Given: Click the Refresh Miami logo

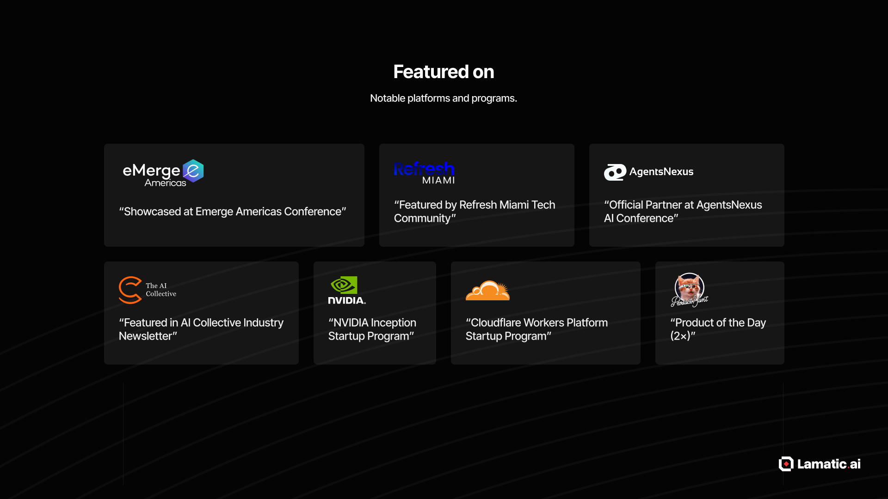Looking at the screenshot, I should click(x=424, y=173).
